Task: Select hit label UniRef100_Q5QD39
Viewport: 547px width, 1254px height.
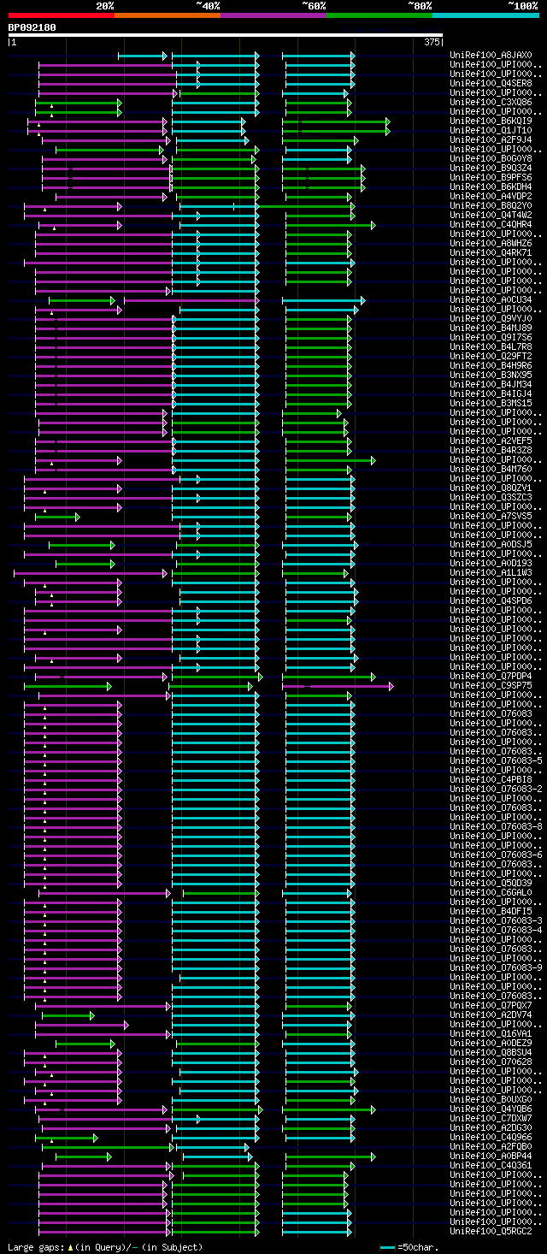Action: 491,884
